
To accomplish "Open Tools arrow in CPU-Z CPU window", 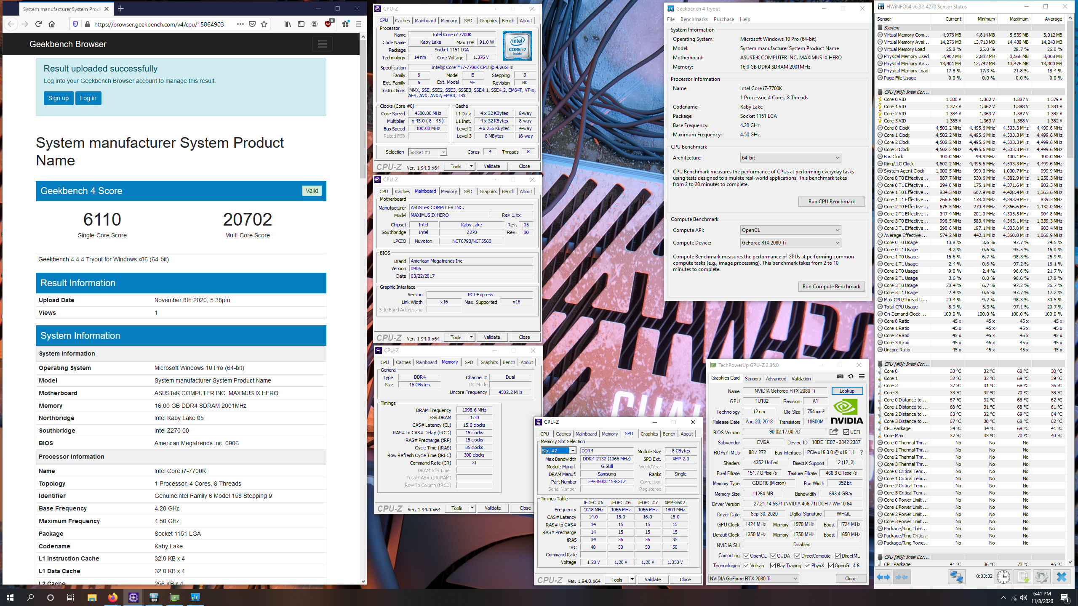I will (471, 166).
